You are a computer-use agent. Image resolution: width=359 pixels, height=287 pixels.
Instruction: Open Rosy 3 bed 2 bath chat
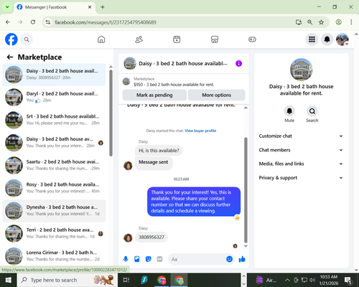[54, 188]
